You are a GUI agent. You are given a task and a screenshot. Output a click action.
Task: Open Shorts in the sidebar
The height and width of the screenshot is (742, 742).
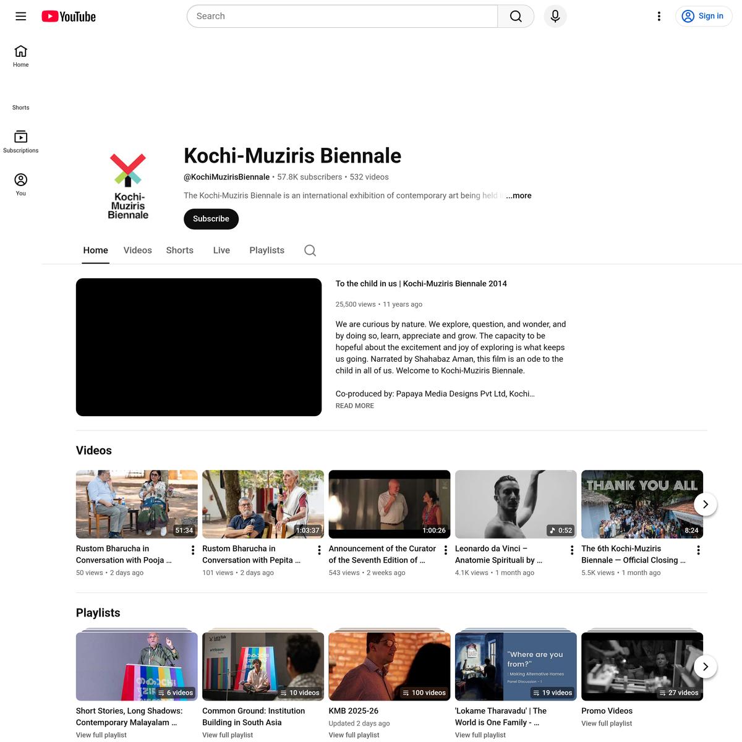point(21,100)
